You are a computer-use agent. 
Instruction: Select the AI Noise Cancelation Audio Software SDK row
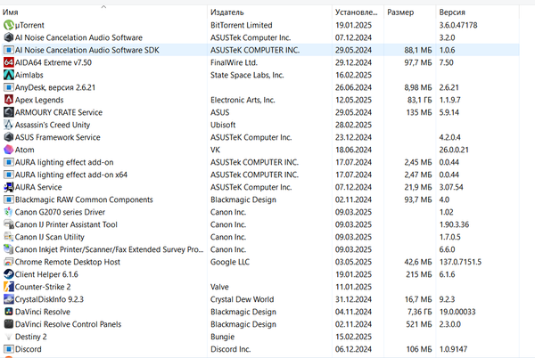tap(260, 50)
